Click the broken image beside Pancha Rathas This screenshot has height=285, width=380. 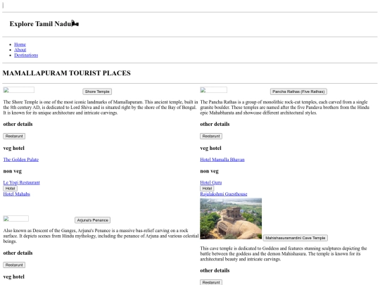[x=213, y=90]
